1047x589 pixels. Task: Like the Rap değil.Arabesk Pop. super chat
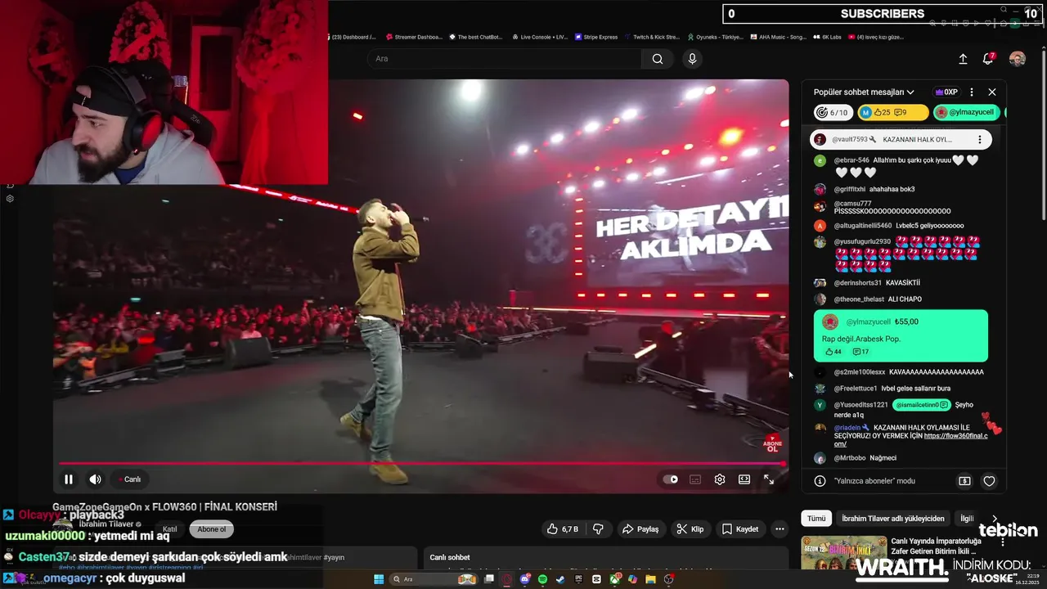(833, 352)
